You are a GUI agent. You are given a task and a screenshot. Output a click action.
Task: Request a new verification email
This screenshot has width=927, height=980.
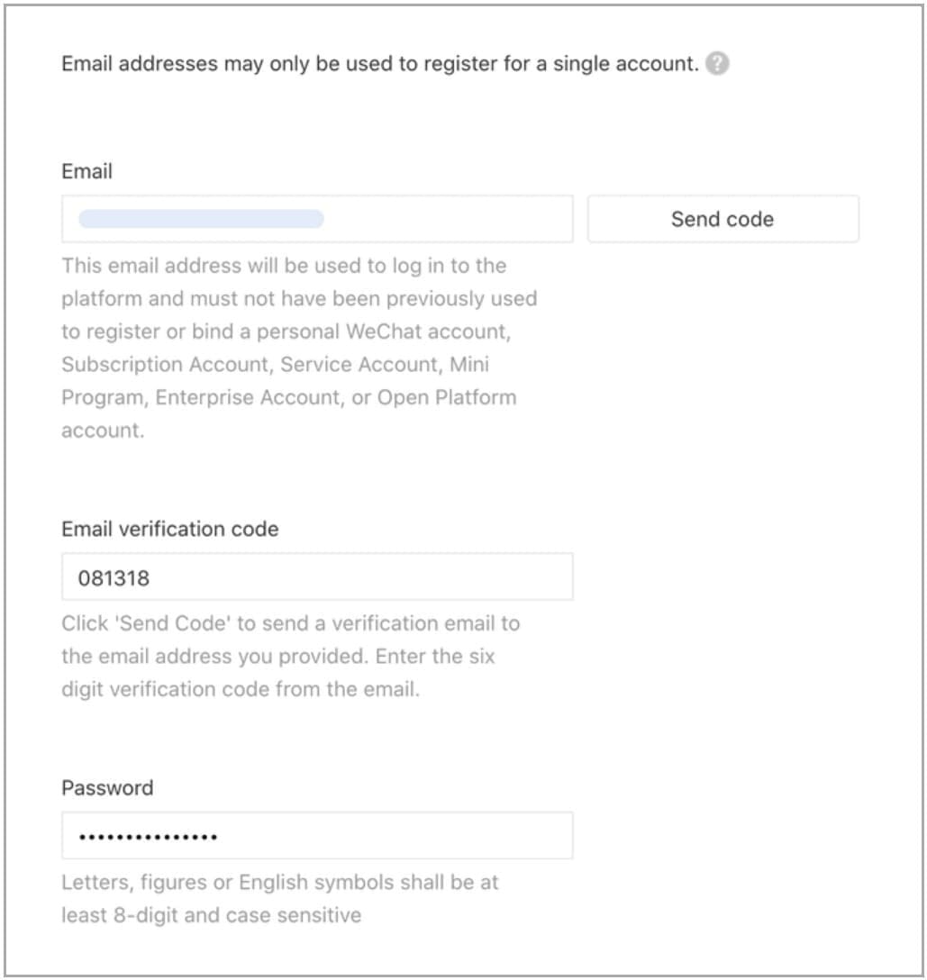[x=723, y=218]
